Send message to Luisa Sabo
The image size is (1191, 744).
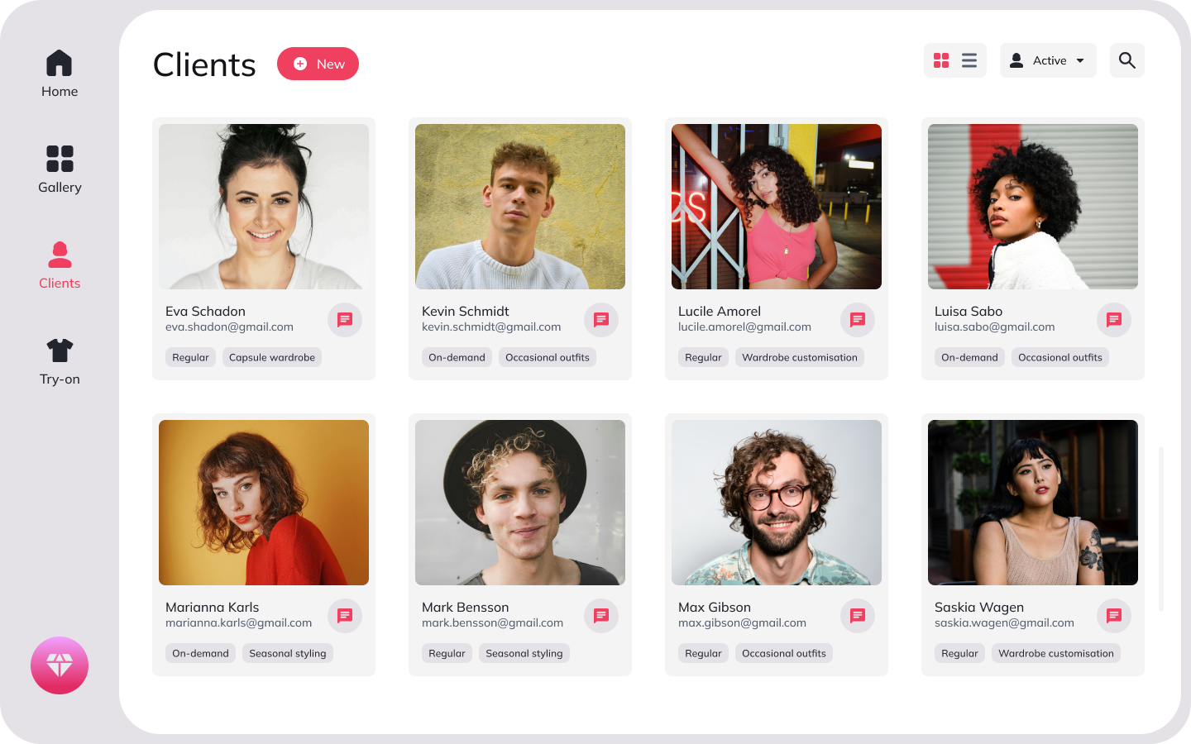click(x=1114, y=320)
